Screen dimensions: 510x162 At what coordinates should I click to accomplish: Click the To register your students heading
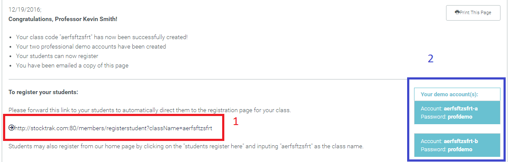point(43,92)
